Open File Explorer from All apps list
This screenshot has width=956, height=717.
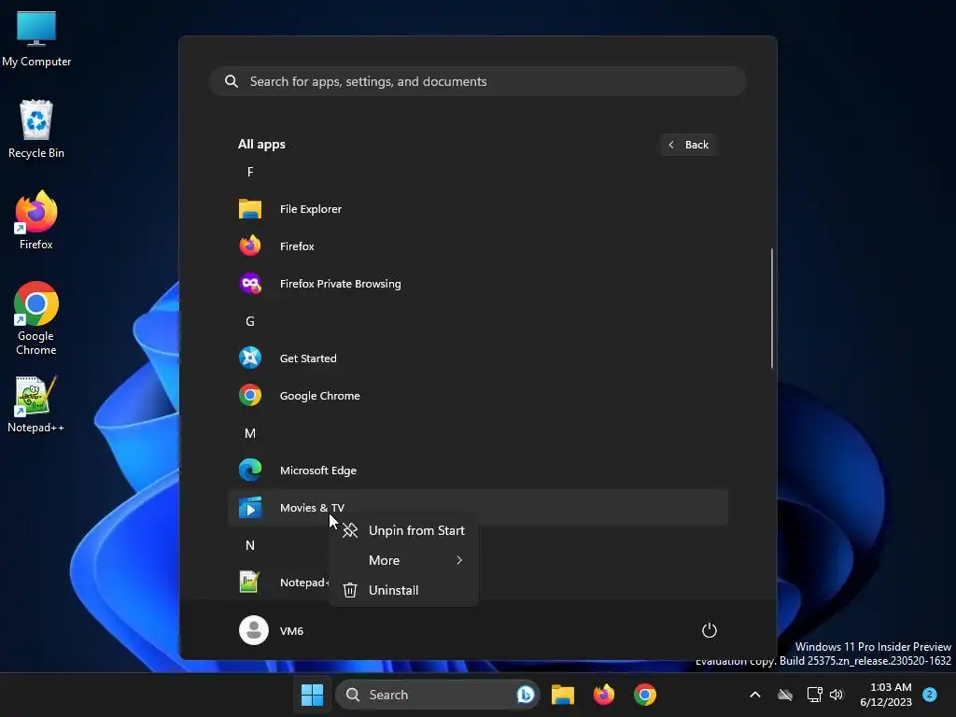pyautogui.click(x=477, y=209)
